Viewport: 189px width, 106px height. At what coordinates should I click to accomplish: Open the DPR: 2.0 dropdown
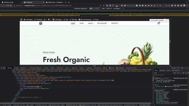pyautogui.click(x=109, y=9)
